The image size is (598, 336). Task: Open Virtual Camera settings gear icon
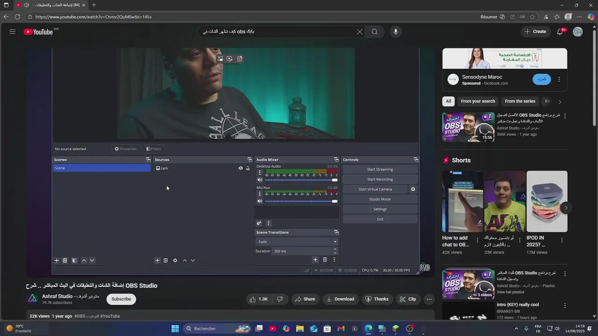(x=413, y=189)
